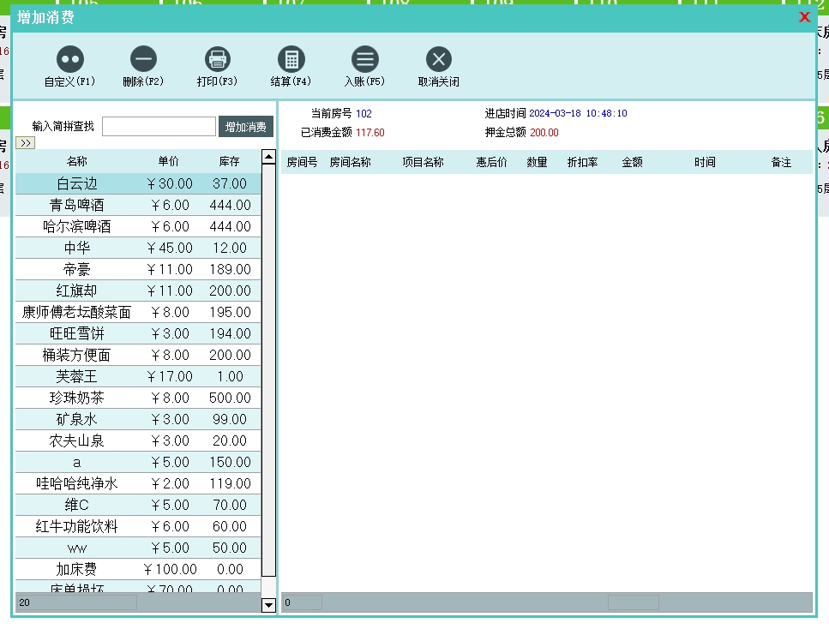Image resolution: width=829 pixels, height=629 pixels.
Task: Open 结算(F4) calculator checkout icon
Action: point(291,59)
